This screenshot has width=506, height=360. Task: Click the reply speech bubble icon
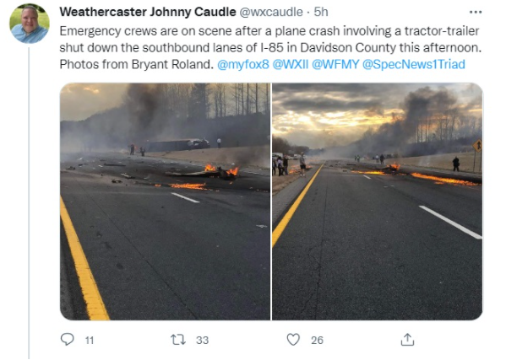(67, 340)
